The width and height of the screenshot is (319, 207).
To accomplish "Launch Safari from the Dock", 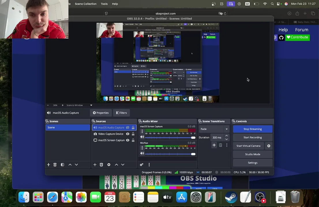I will point(52,197).
